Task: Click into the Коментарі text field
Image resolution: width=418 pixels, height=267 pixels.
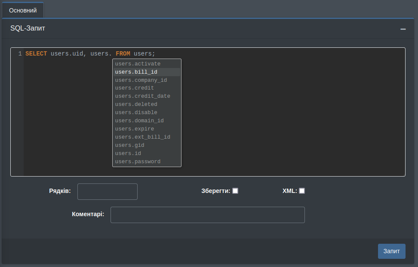Action: pos(207,215)
